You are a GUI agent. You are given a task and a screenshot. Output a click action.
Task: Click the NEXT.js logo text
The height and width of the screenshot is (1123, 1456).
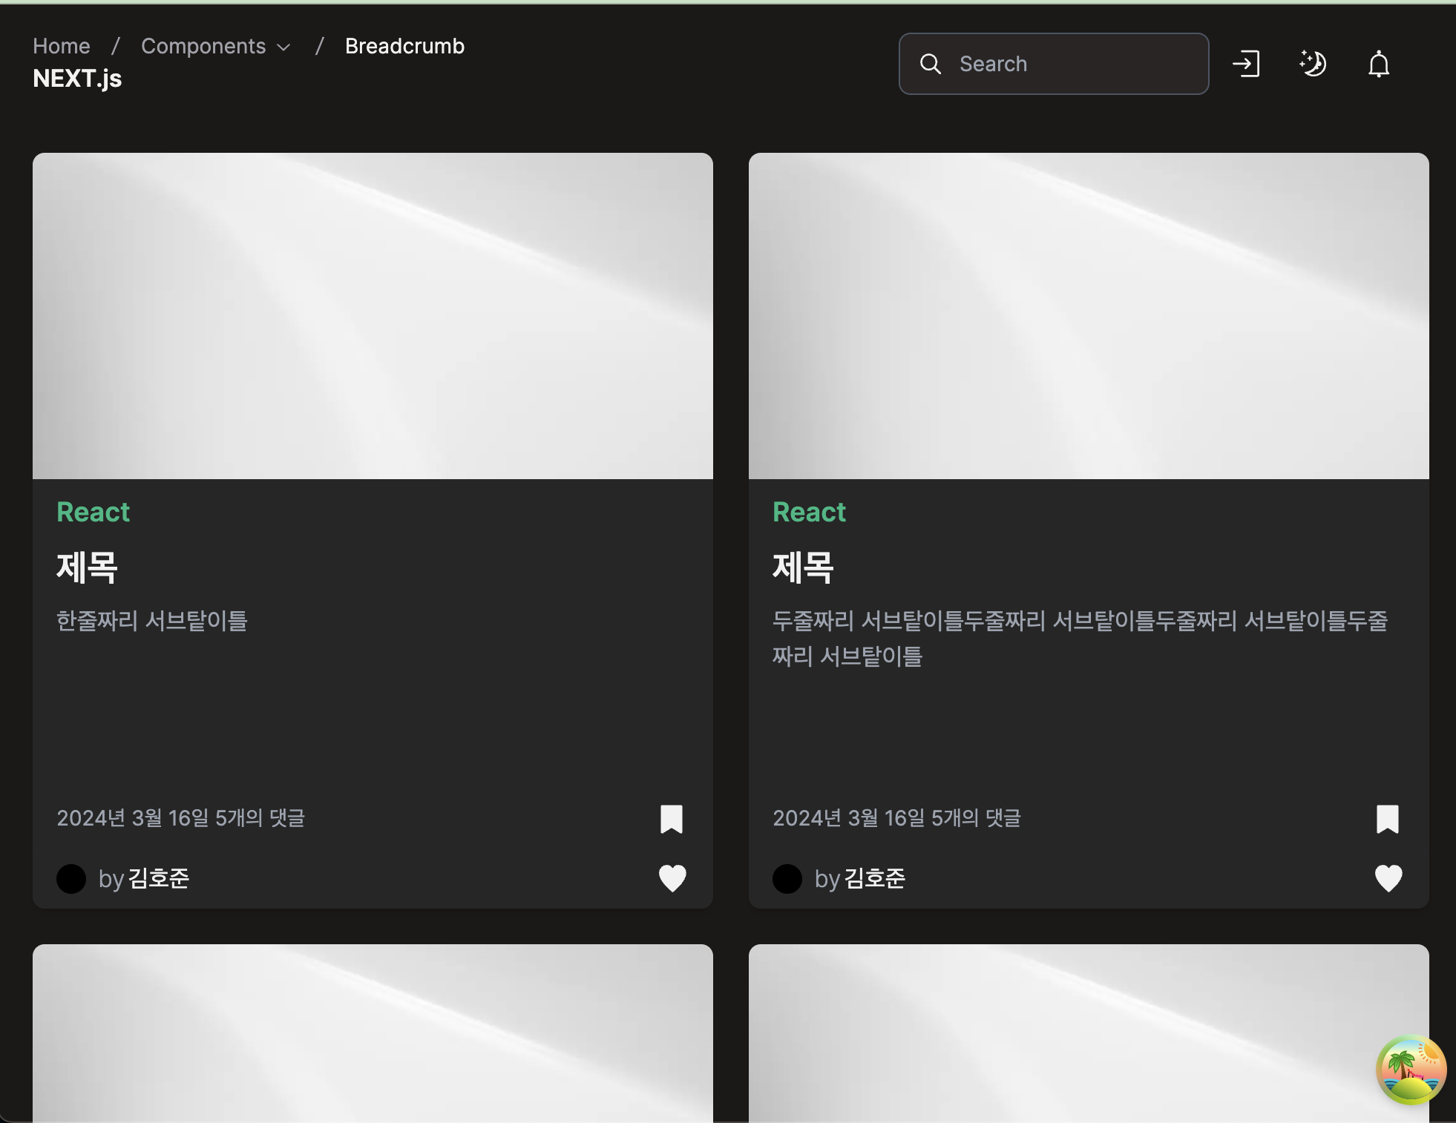(x=77, y=79)
